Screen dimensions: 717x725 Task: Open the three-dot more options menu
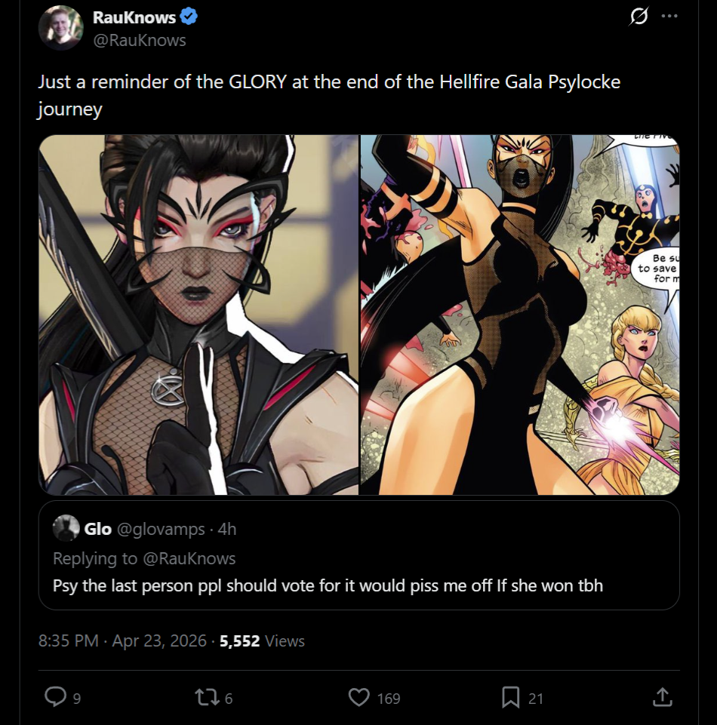pyautogui.click(x=669, y=16)
